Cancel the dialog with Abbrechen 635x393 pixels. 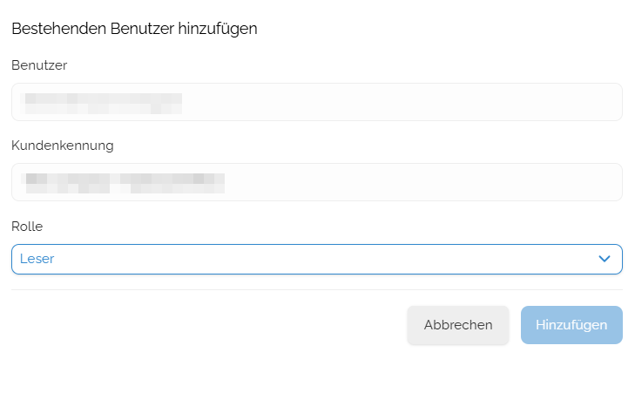[458, 325]
